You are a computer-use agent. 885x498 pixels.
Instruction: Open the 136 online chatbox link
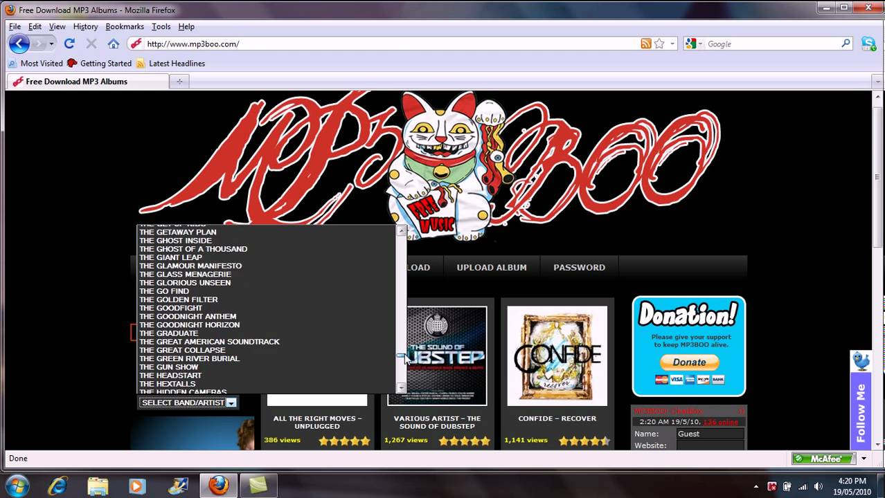tap(720, 422)
